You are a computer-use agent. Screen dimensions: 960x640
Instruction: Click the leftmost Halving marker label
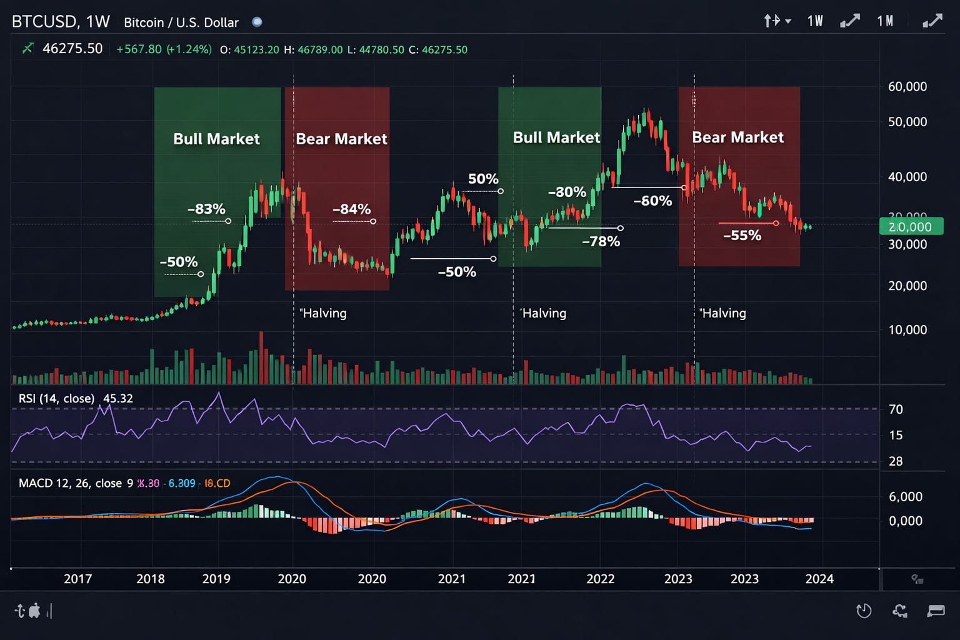pyautogui.click(x=323, y=313)
